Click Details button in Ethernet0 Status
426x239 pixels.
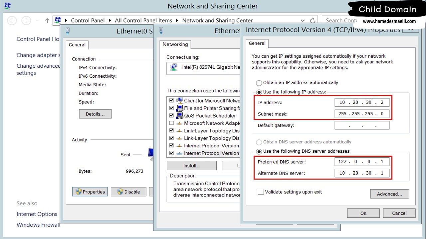click(95, 114)
